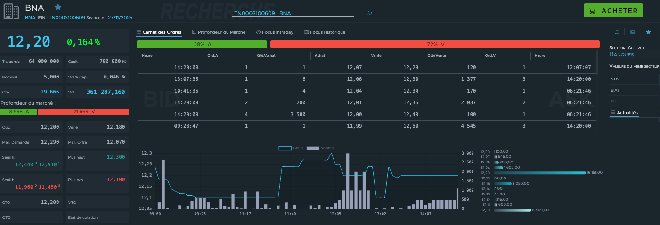Click the news image icon beside the bell
This screenshot has width=660, height=225.
[x=633, y=32]
